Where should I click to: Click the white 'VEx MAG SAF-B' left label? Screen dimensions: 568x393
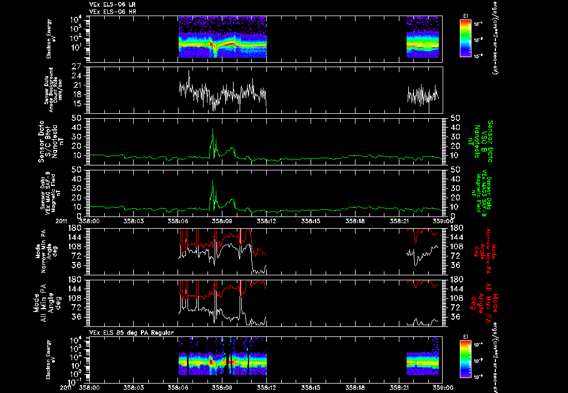(48, 193)
